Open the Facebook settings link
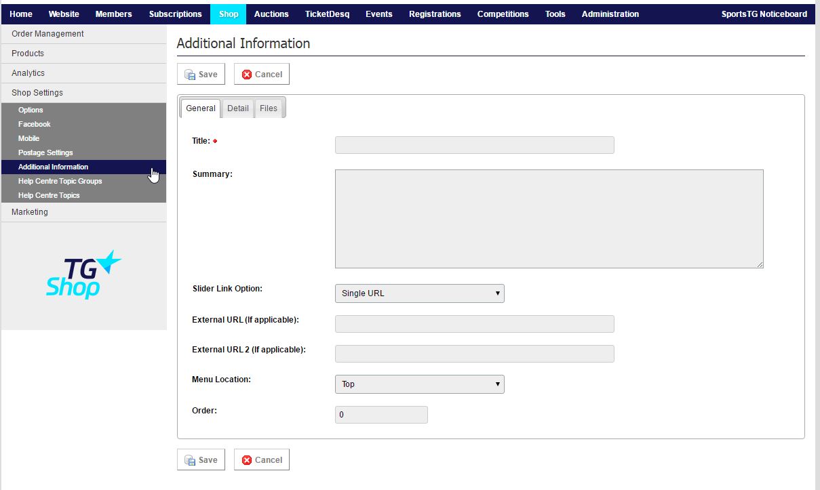Screen dimensions: 820x490 click(x=83, y=124)
